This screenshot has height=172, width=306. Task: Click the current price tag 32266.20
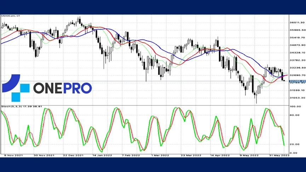click(297, 81)
